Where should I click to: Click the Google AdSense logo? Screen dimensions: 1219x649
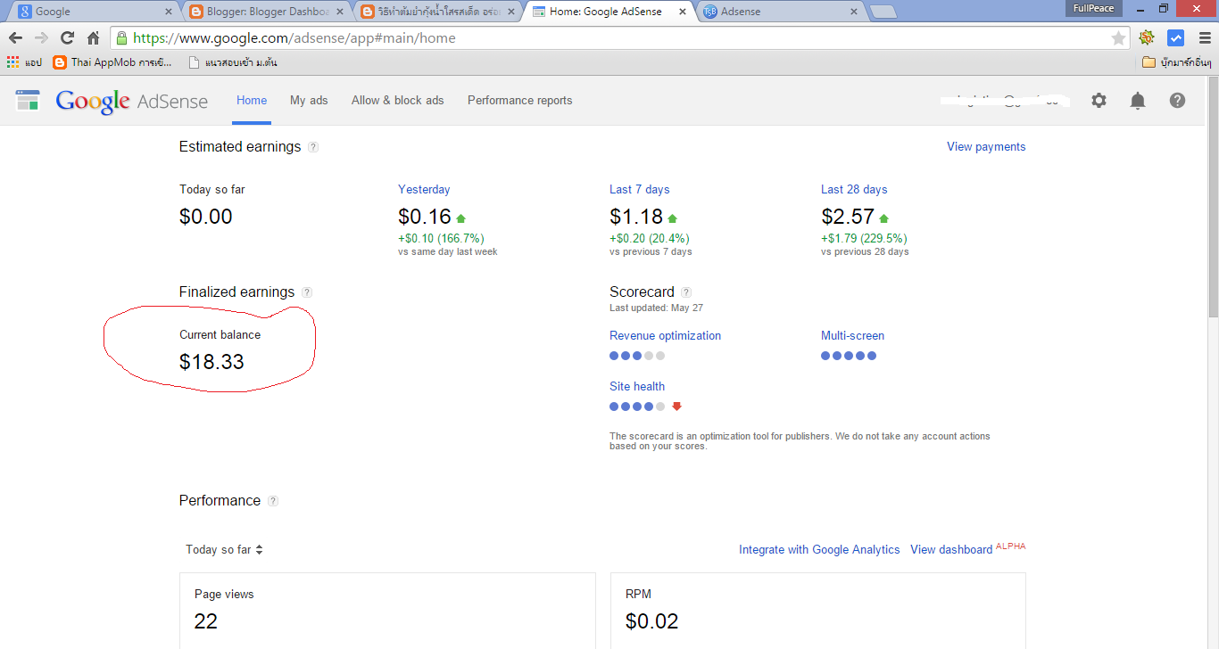pyautogui.click(x=132, y=101)
